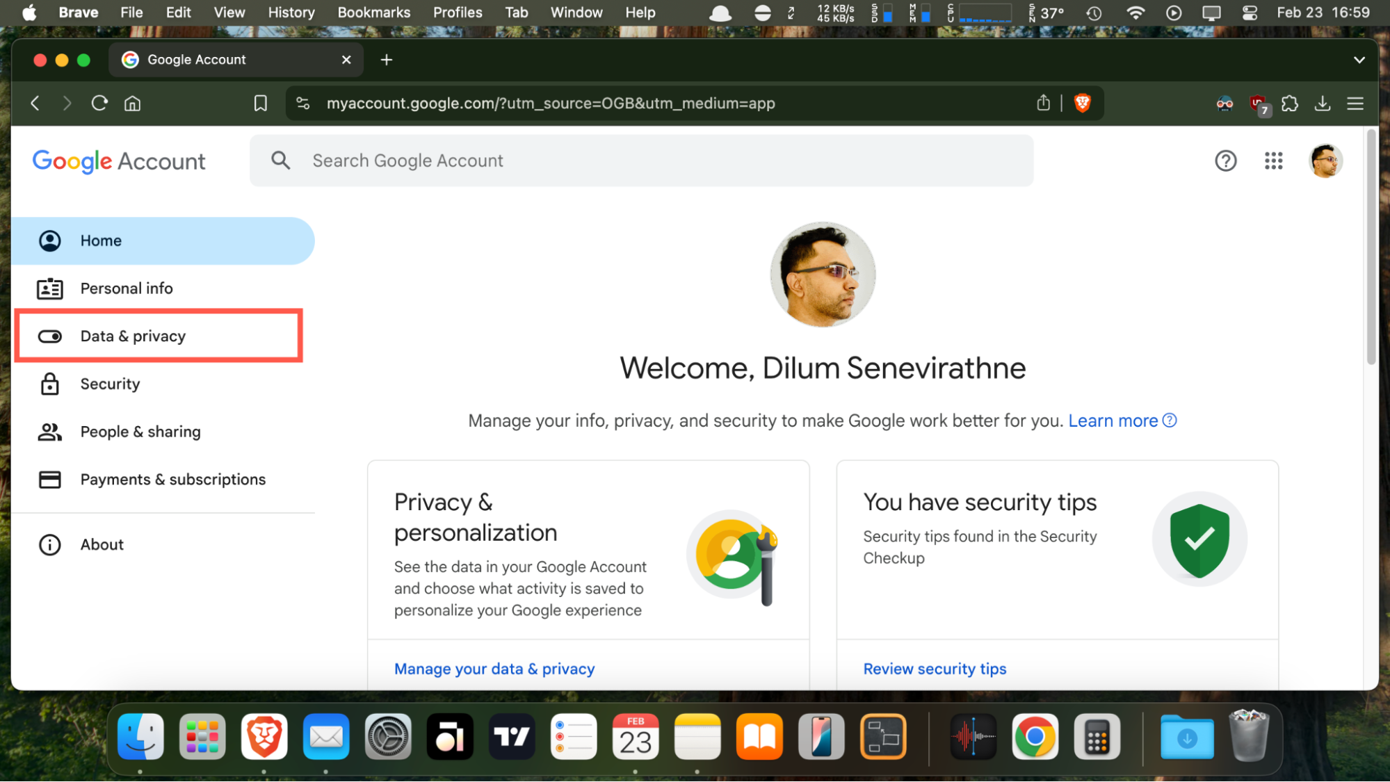Open People & sharing section
This screenshot has height=782, width=1390.
click(x=163, y=432)
